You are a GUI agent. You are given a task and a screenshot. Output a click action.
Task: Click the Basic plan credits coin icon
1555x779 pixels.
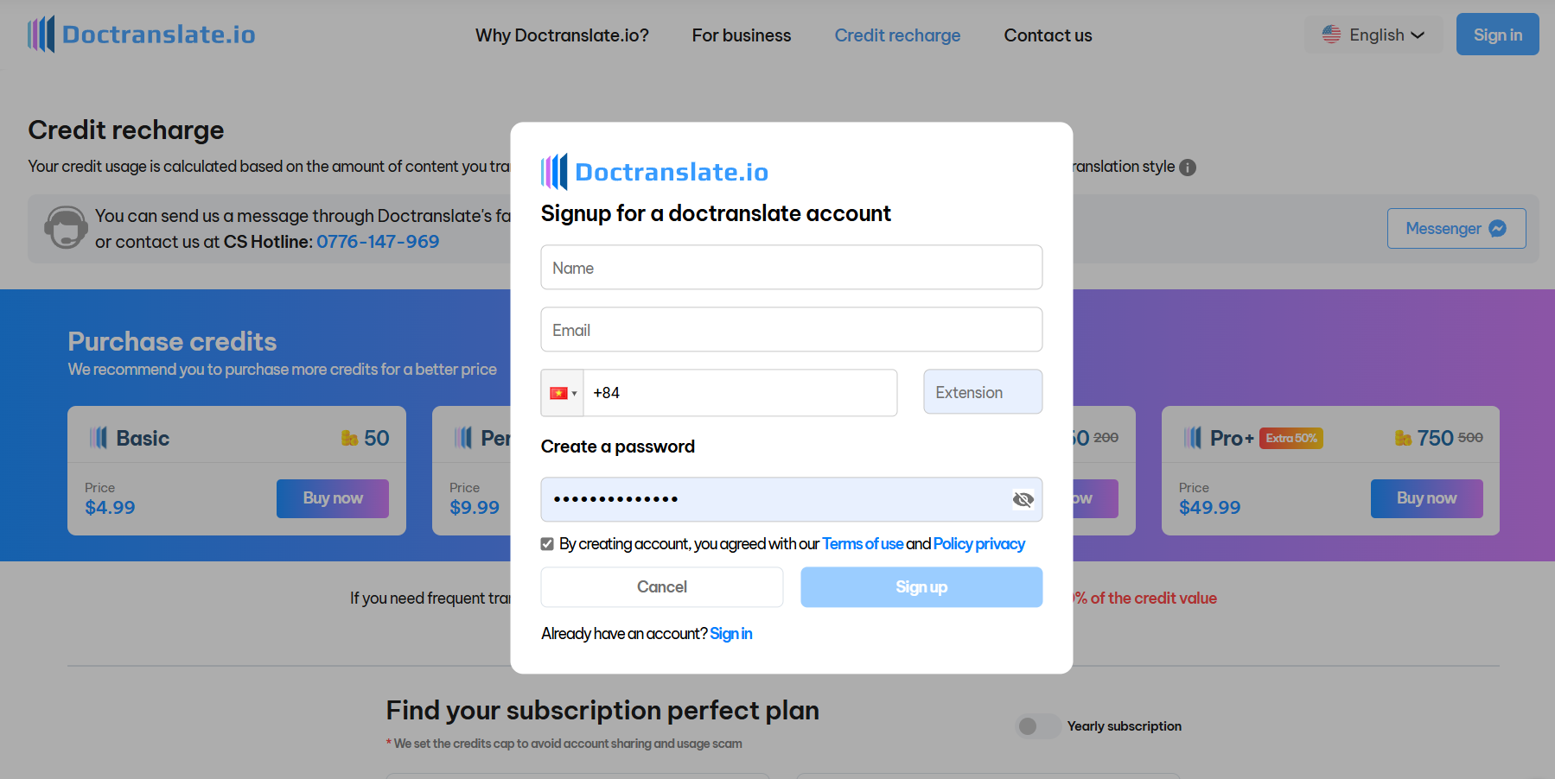point(349,439)
